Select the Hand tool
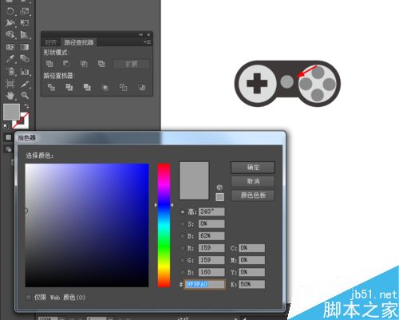The width and height of the screenshot is (399, 320). (x=10, y=95)
